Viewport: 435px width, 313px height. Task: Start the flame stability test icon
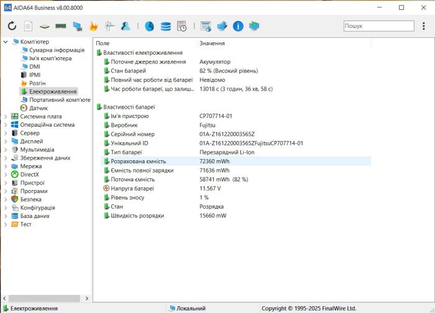(x=93, y=26)
